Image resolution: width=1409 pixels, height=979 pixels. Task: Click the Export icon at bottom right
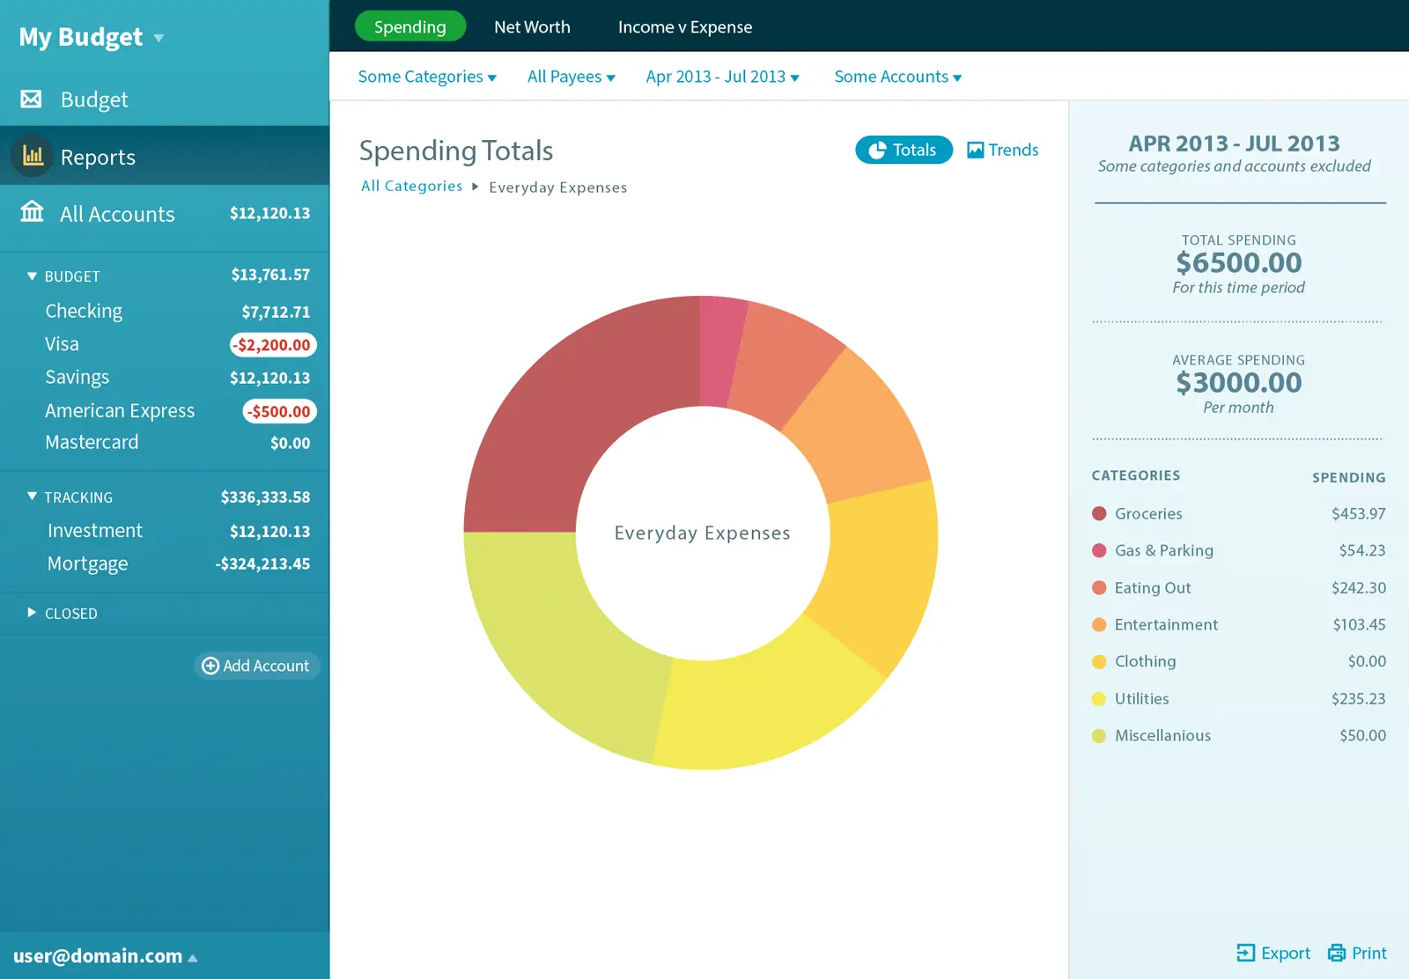1244,953
